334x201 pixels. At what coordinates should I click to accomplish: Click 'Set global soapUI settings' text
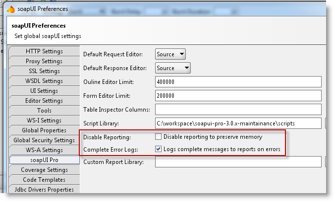[48, 36]
